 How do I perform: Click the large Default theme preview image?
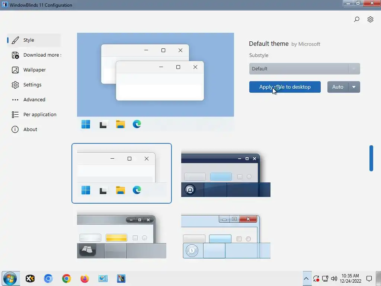point(156,82)
